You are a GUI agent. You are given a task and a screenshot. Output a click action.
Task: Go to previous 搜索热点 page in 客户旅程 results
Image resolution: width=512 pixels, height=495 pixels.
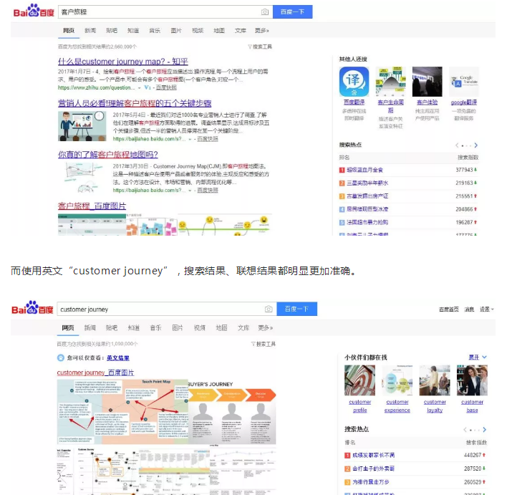point(457,145)
